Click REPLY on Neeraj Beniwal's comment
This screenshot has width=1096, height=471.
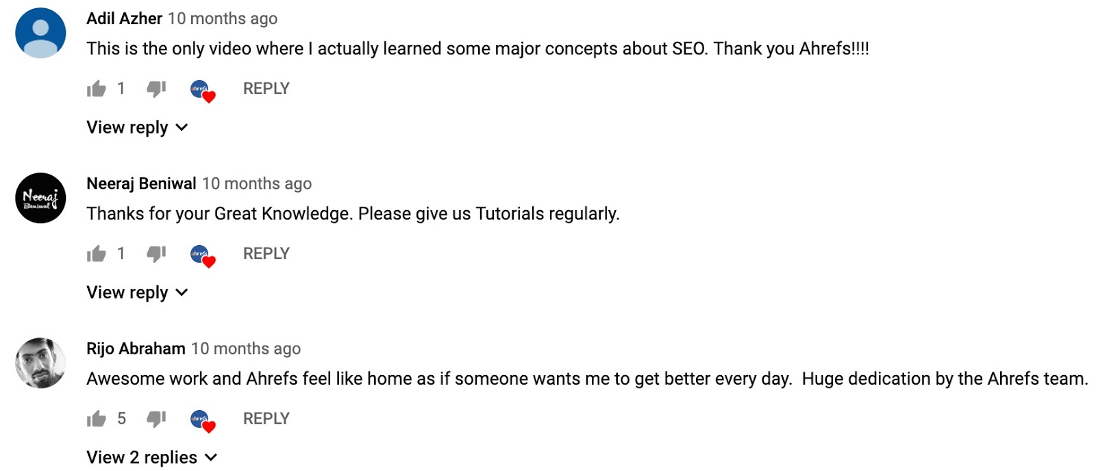pos(265,253)
